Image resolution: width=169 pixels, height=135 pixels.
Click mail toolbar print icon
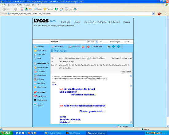click(x=109, y=47)
